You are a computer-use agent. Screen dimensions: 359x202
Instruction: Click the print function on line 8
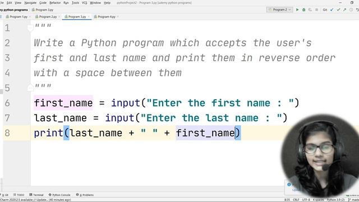[49, 133]
